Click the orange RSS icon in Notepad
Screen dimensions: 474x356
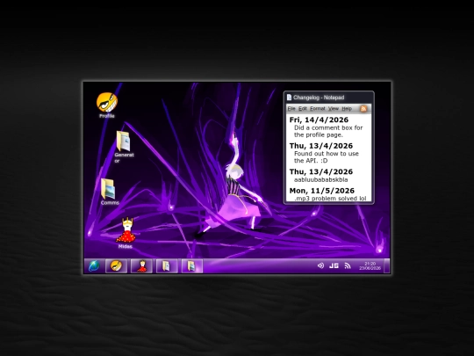pyautogui.click(x=363, y=109)
